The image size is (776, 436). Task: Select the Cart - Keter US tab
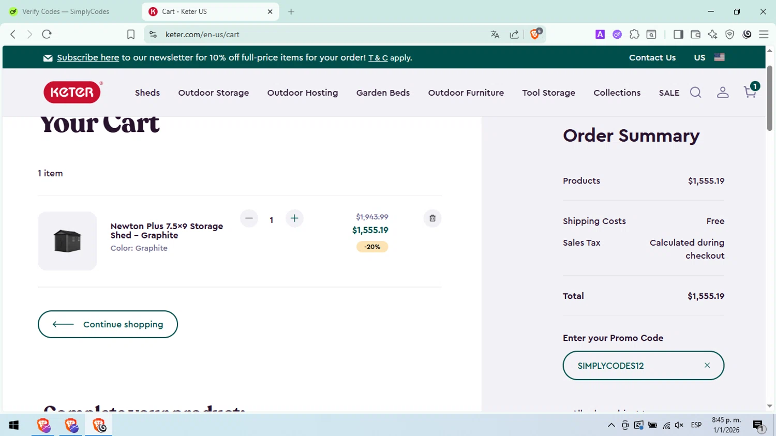tap(210, 11)
